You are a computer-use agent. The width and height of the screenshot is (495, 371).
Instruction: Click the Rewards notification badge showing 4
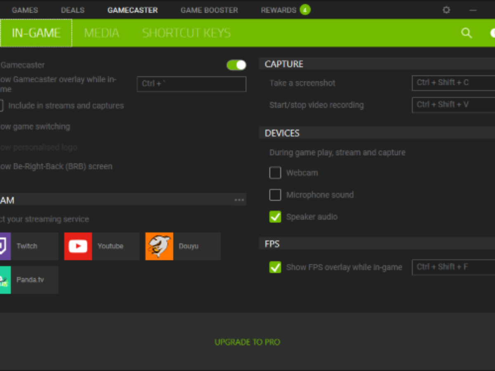pyautogui.click(x=305, y=9)
